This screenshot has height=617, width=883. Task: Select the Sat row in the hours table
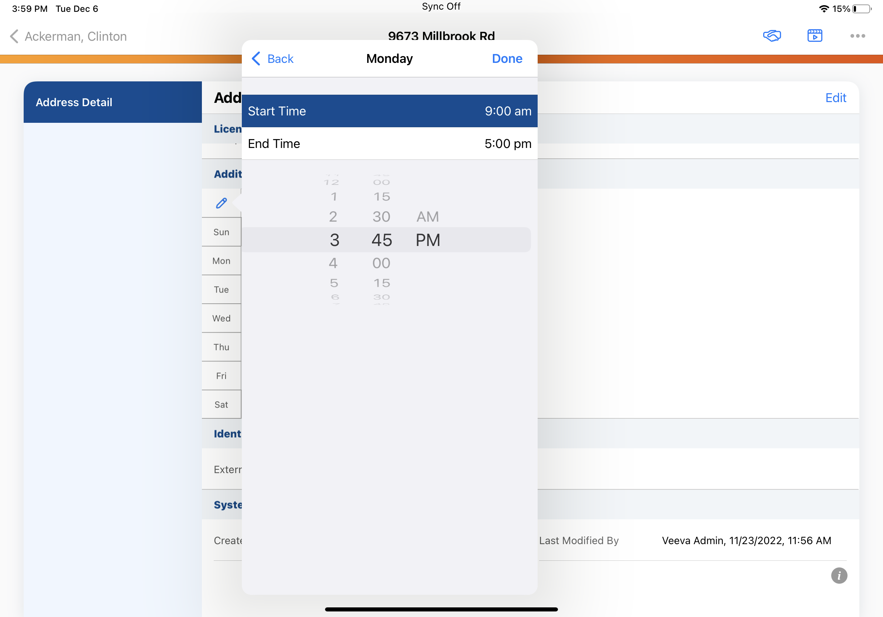(221, 404)
